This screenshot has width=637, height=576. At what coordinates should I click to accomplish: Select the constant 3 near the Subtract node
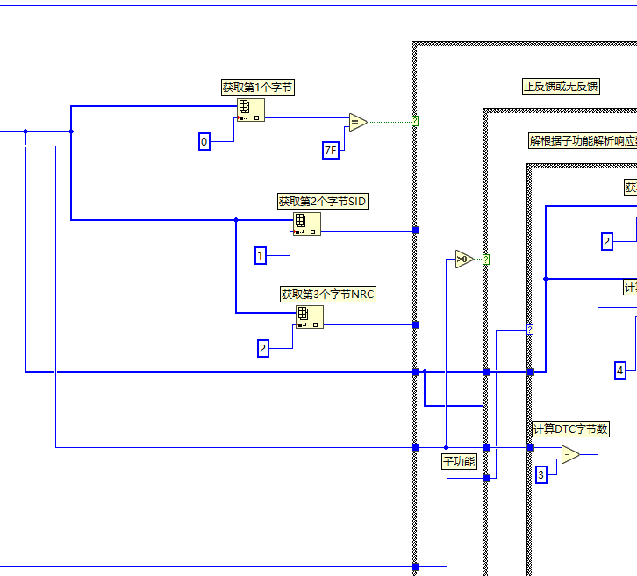click(x=541, y=475)
